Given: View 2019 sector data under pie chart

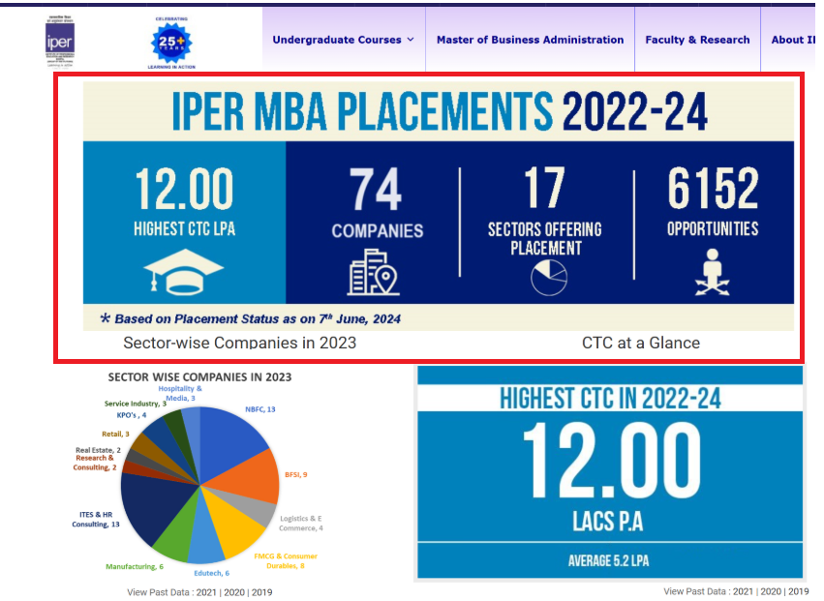Looking at the screenshot, I should pyautogui.click(x=261, y=592).
